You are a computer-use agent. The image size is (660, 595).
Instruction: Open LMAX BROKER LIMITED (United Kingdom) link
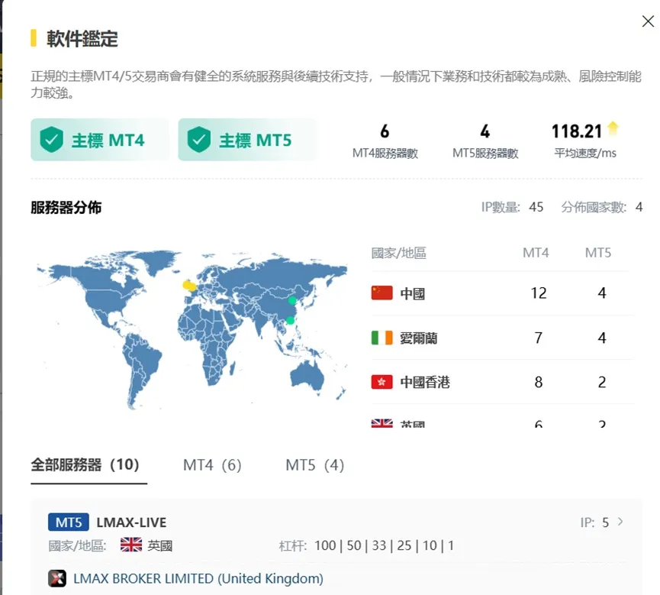(198, 578)
